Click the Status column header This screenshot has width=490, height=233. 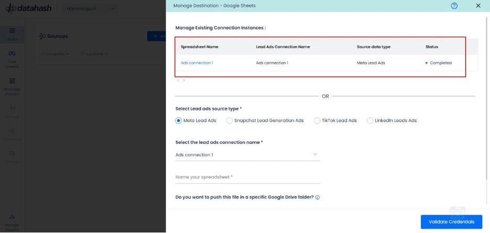pyautogui.click(x=431, y=47)
